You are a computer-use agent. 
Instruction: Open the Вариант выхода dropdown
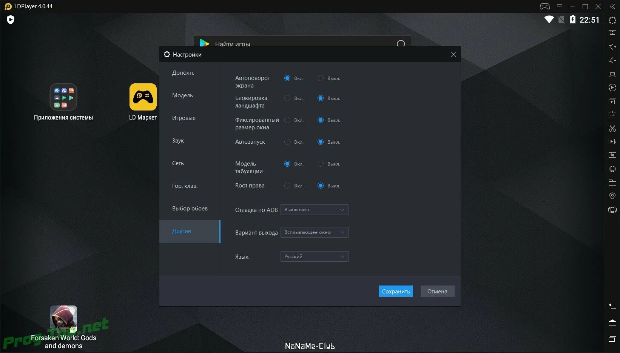314,232
